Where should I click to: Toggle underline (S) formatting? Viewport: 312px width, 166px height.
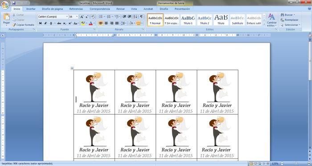coord(51,23)
